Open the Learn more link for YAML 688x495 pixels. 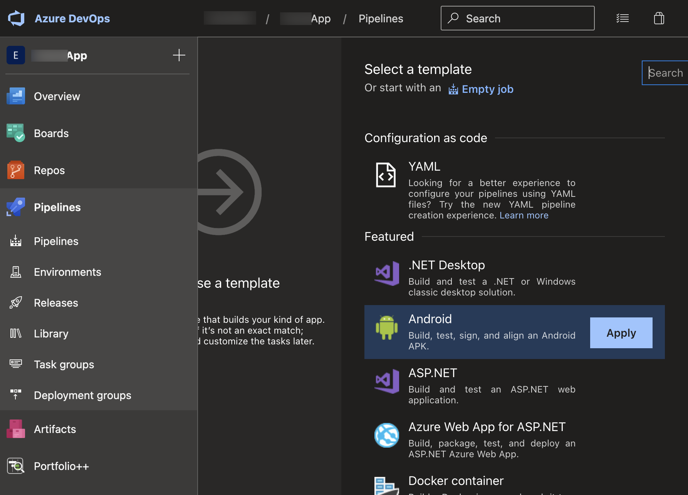click(524, 215)
